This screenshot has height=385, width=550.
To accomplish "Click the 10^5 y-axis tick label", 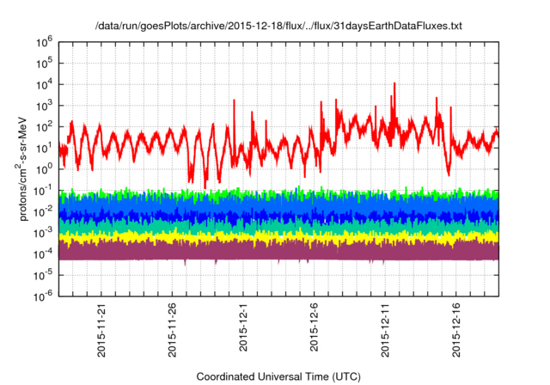I will [x=44, y=64].
